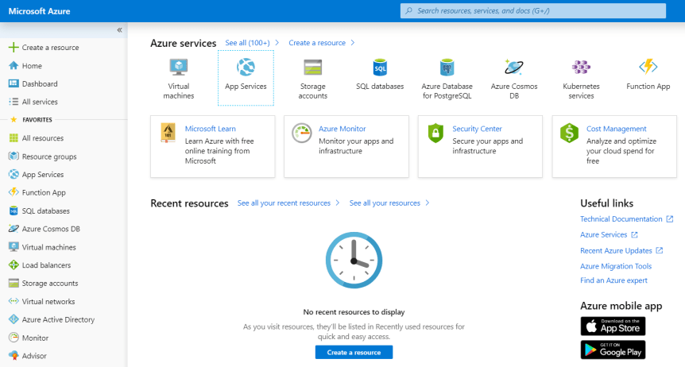The width and height of the screenshot is (685, 367).
Task: Select the SQL databases service icon
Action: pyautogui.click(x=380, y=68)
